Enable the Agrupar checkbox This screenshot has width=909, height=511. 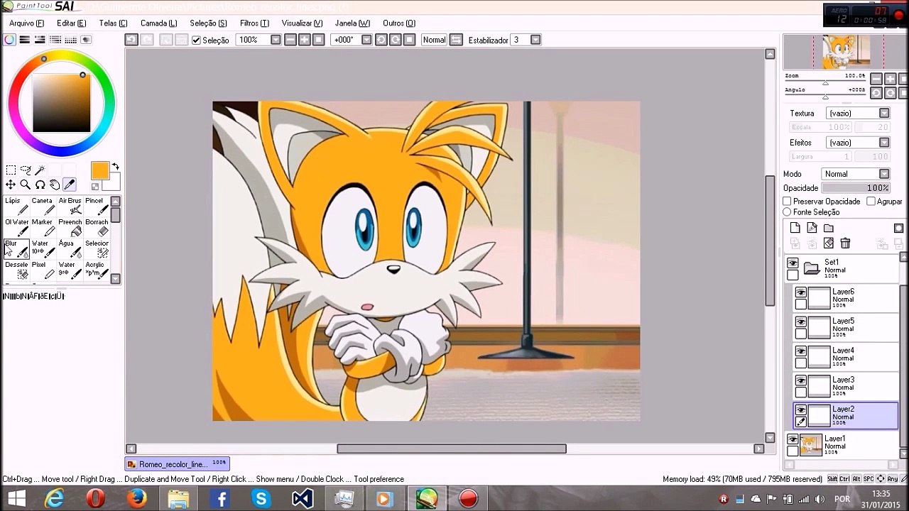[871, 202]
